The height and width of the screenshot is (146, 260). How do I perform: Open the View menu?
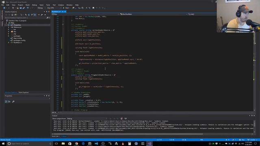[x=13, y=5]
